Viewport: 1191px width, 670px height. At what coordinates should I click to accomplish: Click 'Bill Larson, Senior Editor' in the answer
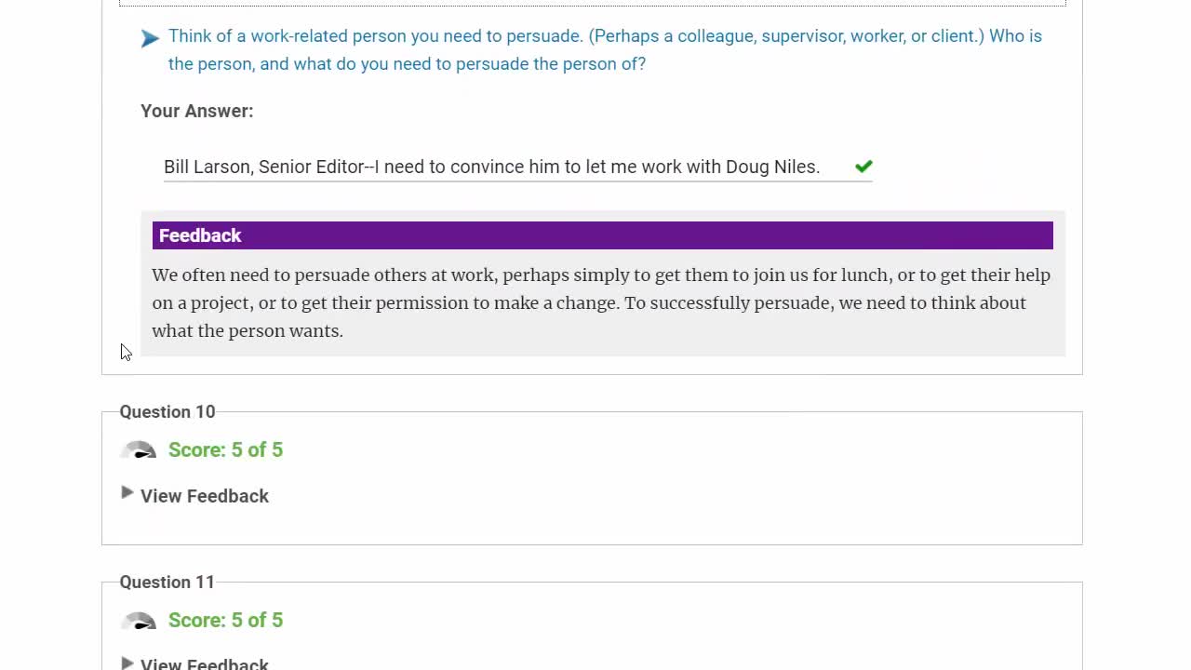pos(263,167)
